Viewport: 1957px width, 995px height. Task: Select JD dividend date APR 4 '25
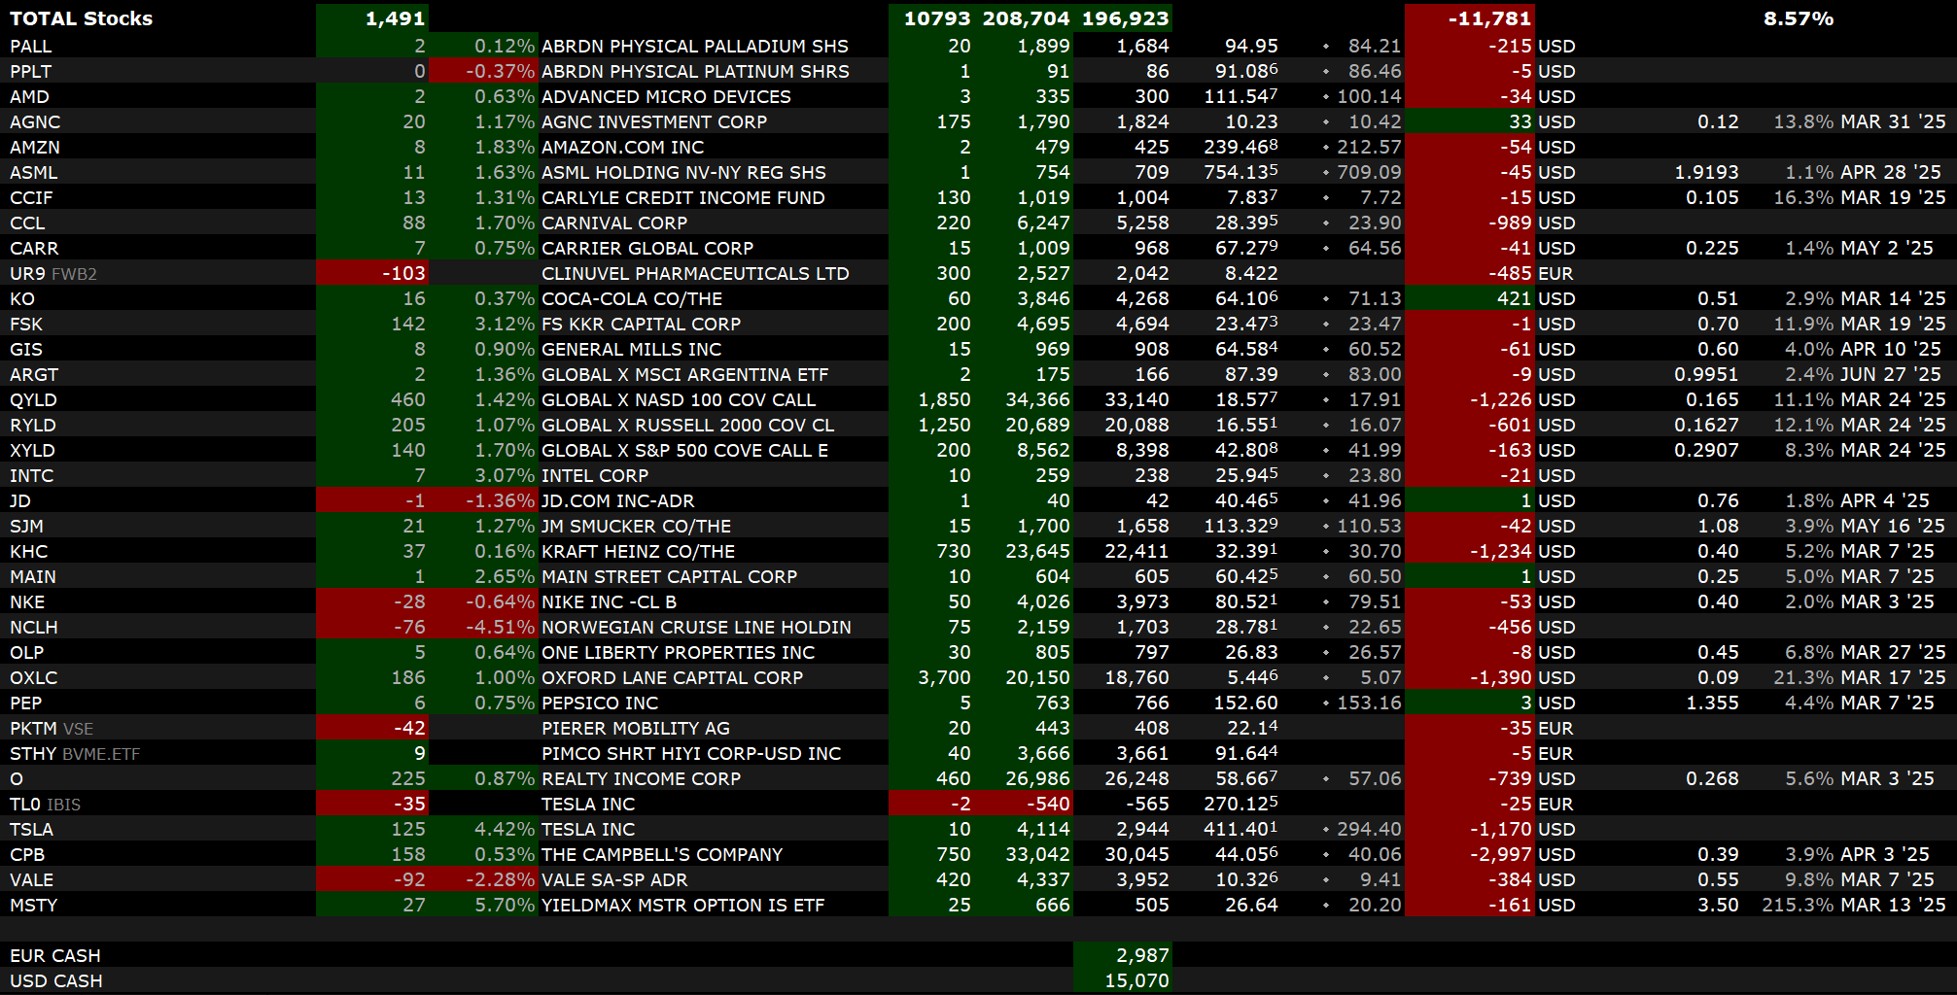[x=1885, y=500]
